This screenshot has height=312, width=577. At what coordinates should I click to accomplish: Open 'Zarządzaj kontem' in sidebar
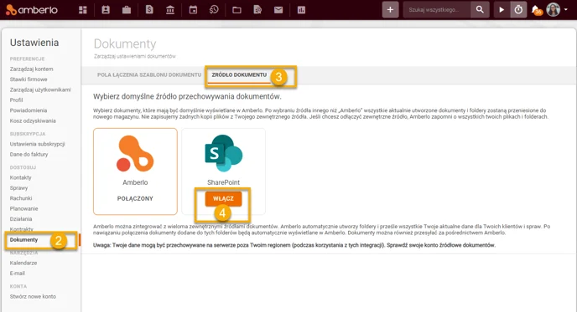(31, 69)
